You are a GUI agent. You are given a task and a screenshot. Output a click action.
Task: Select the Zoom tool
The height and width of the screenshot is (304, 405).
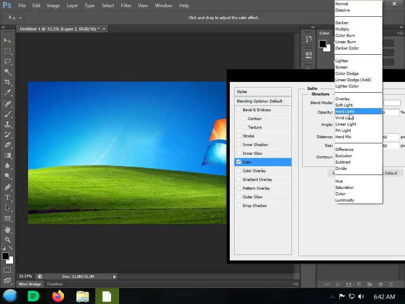8,240
